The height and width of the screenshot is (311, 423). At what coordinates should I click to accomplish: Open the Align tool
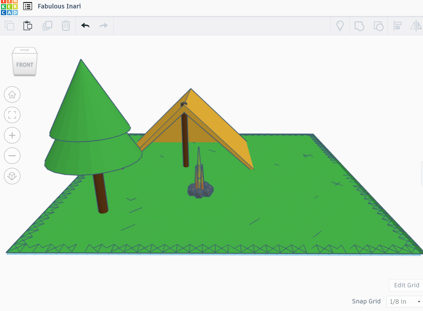[397, 26]
